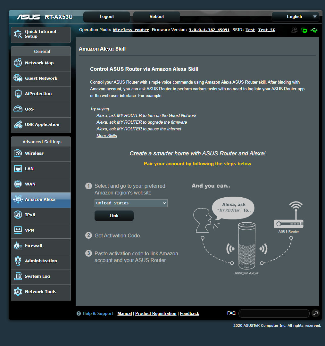Open Quick Internet Setup from the sidebar
This screenshot has height=346, width=325.
(41, 34)
